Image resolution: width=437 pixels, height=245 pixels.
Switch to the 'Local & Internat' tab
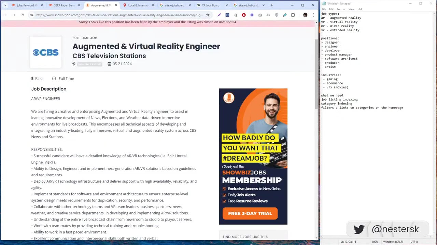click(138, 5)
